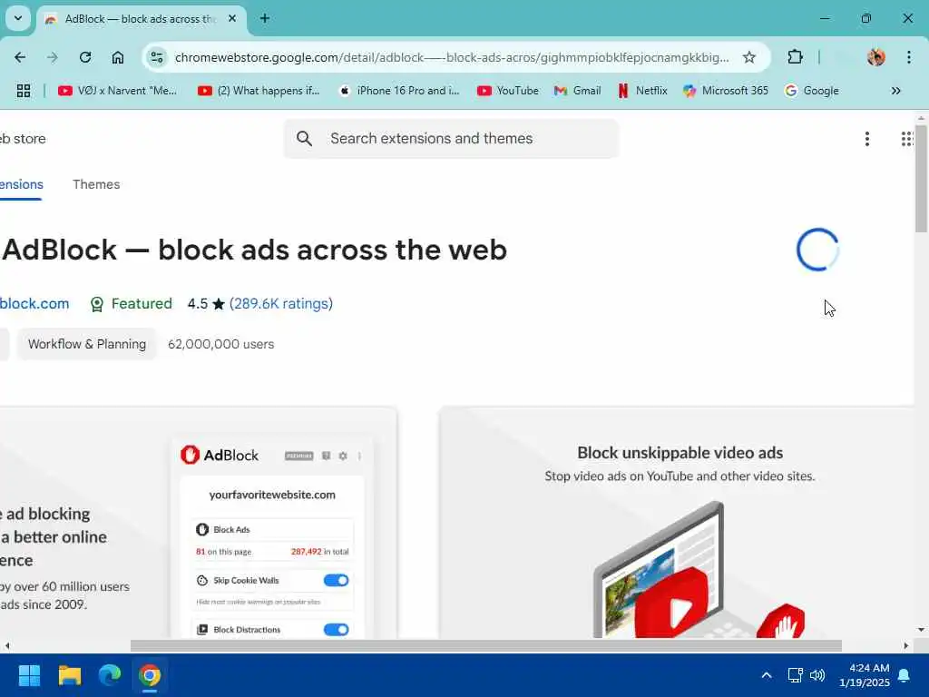The width and height of the screenshot is (929, 697).
Task: Open the iPhone 16 Pro bookmark
Action: click(399, 91)
